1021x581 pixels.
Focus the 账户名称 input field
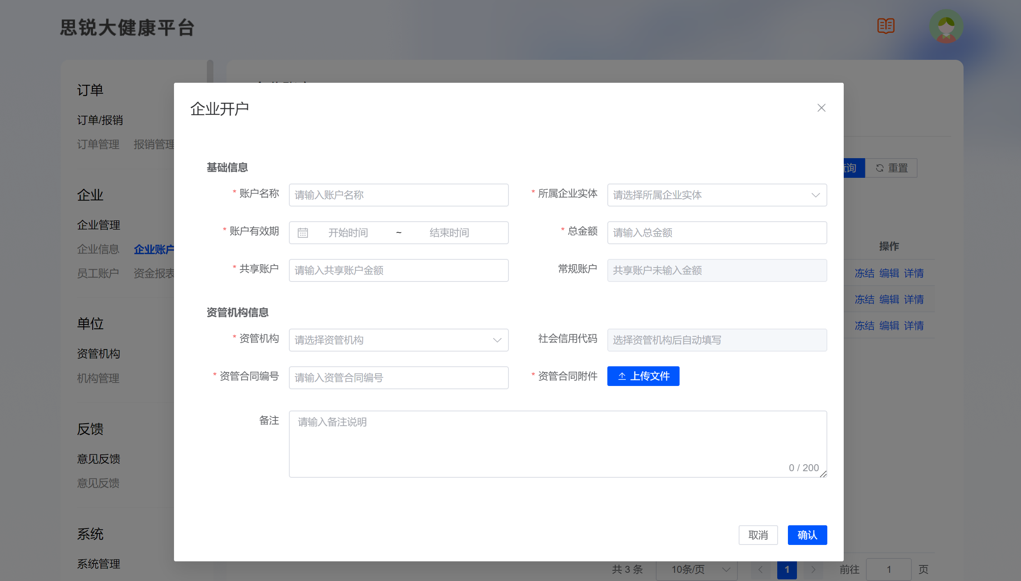398,195
